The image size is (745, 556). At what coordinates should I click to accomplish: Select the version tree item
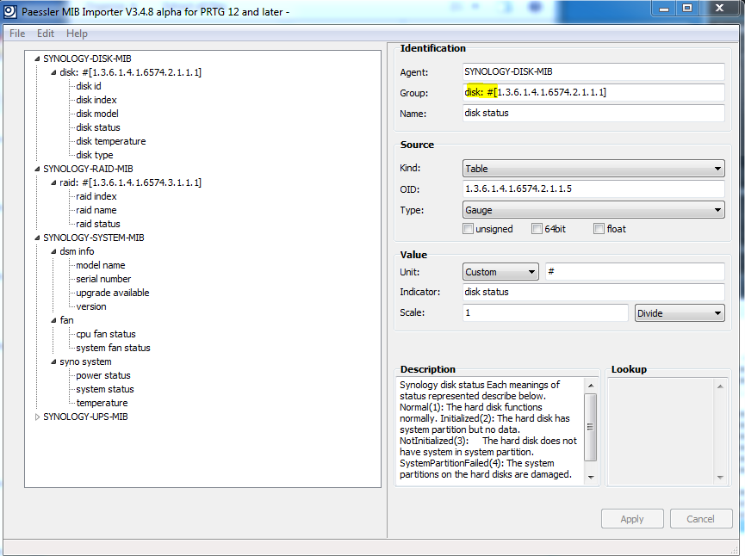pos(90,306)
